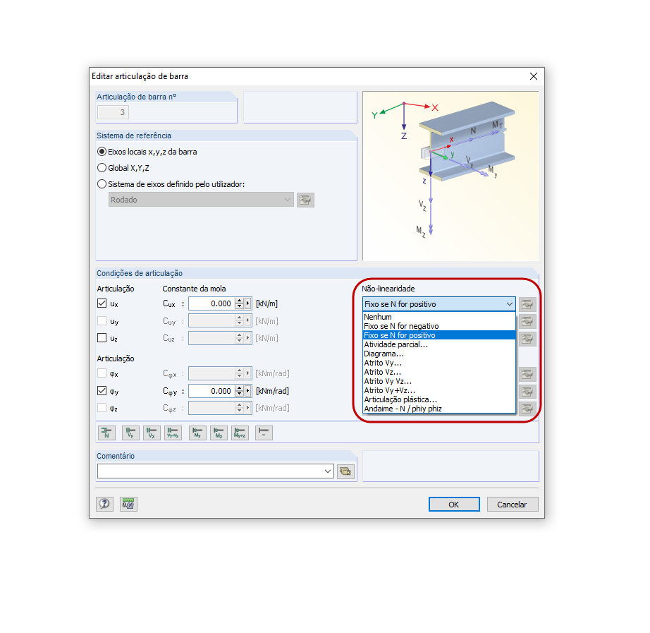Increase Cφy value with spinner
The image size is (650, 633).
click(239, 387)
